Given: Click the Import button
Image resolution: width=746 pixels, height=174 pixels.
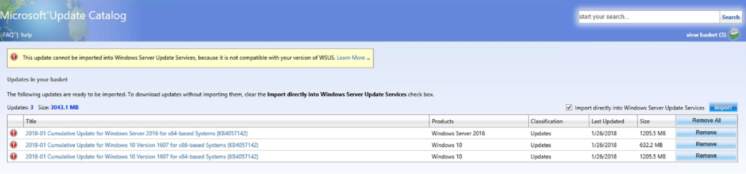Looking at the screenshot, I should pyautogui.click(x=723, y=107).
